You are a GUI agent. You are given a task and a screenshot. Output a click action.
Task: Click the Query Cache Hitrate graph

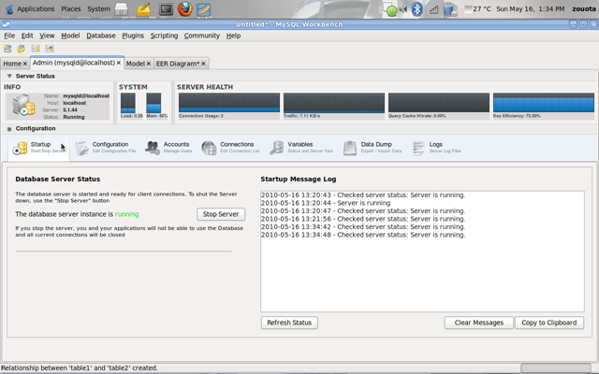coord(439,102)
